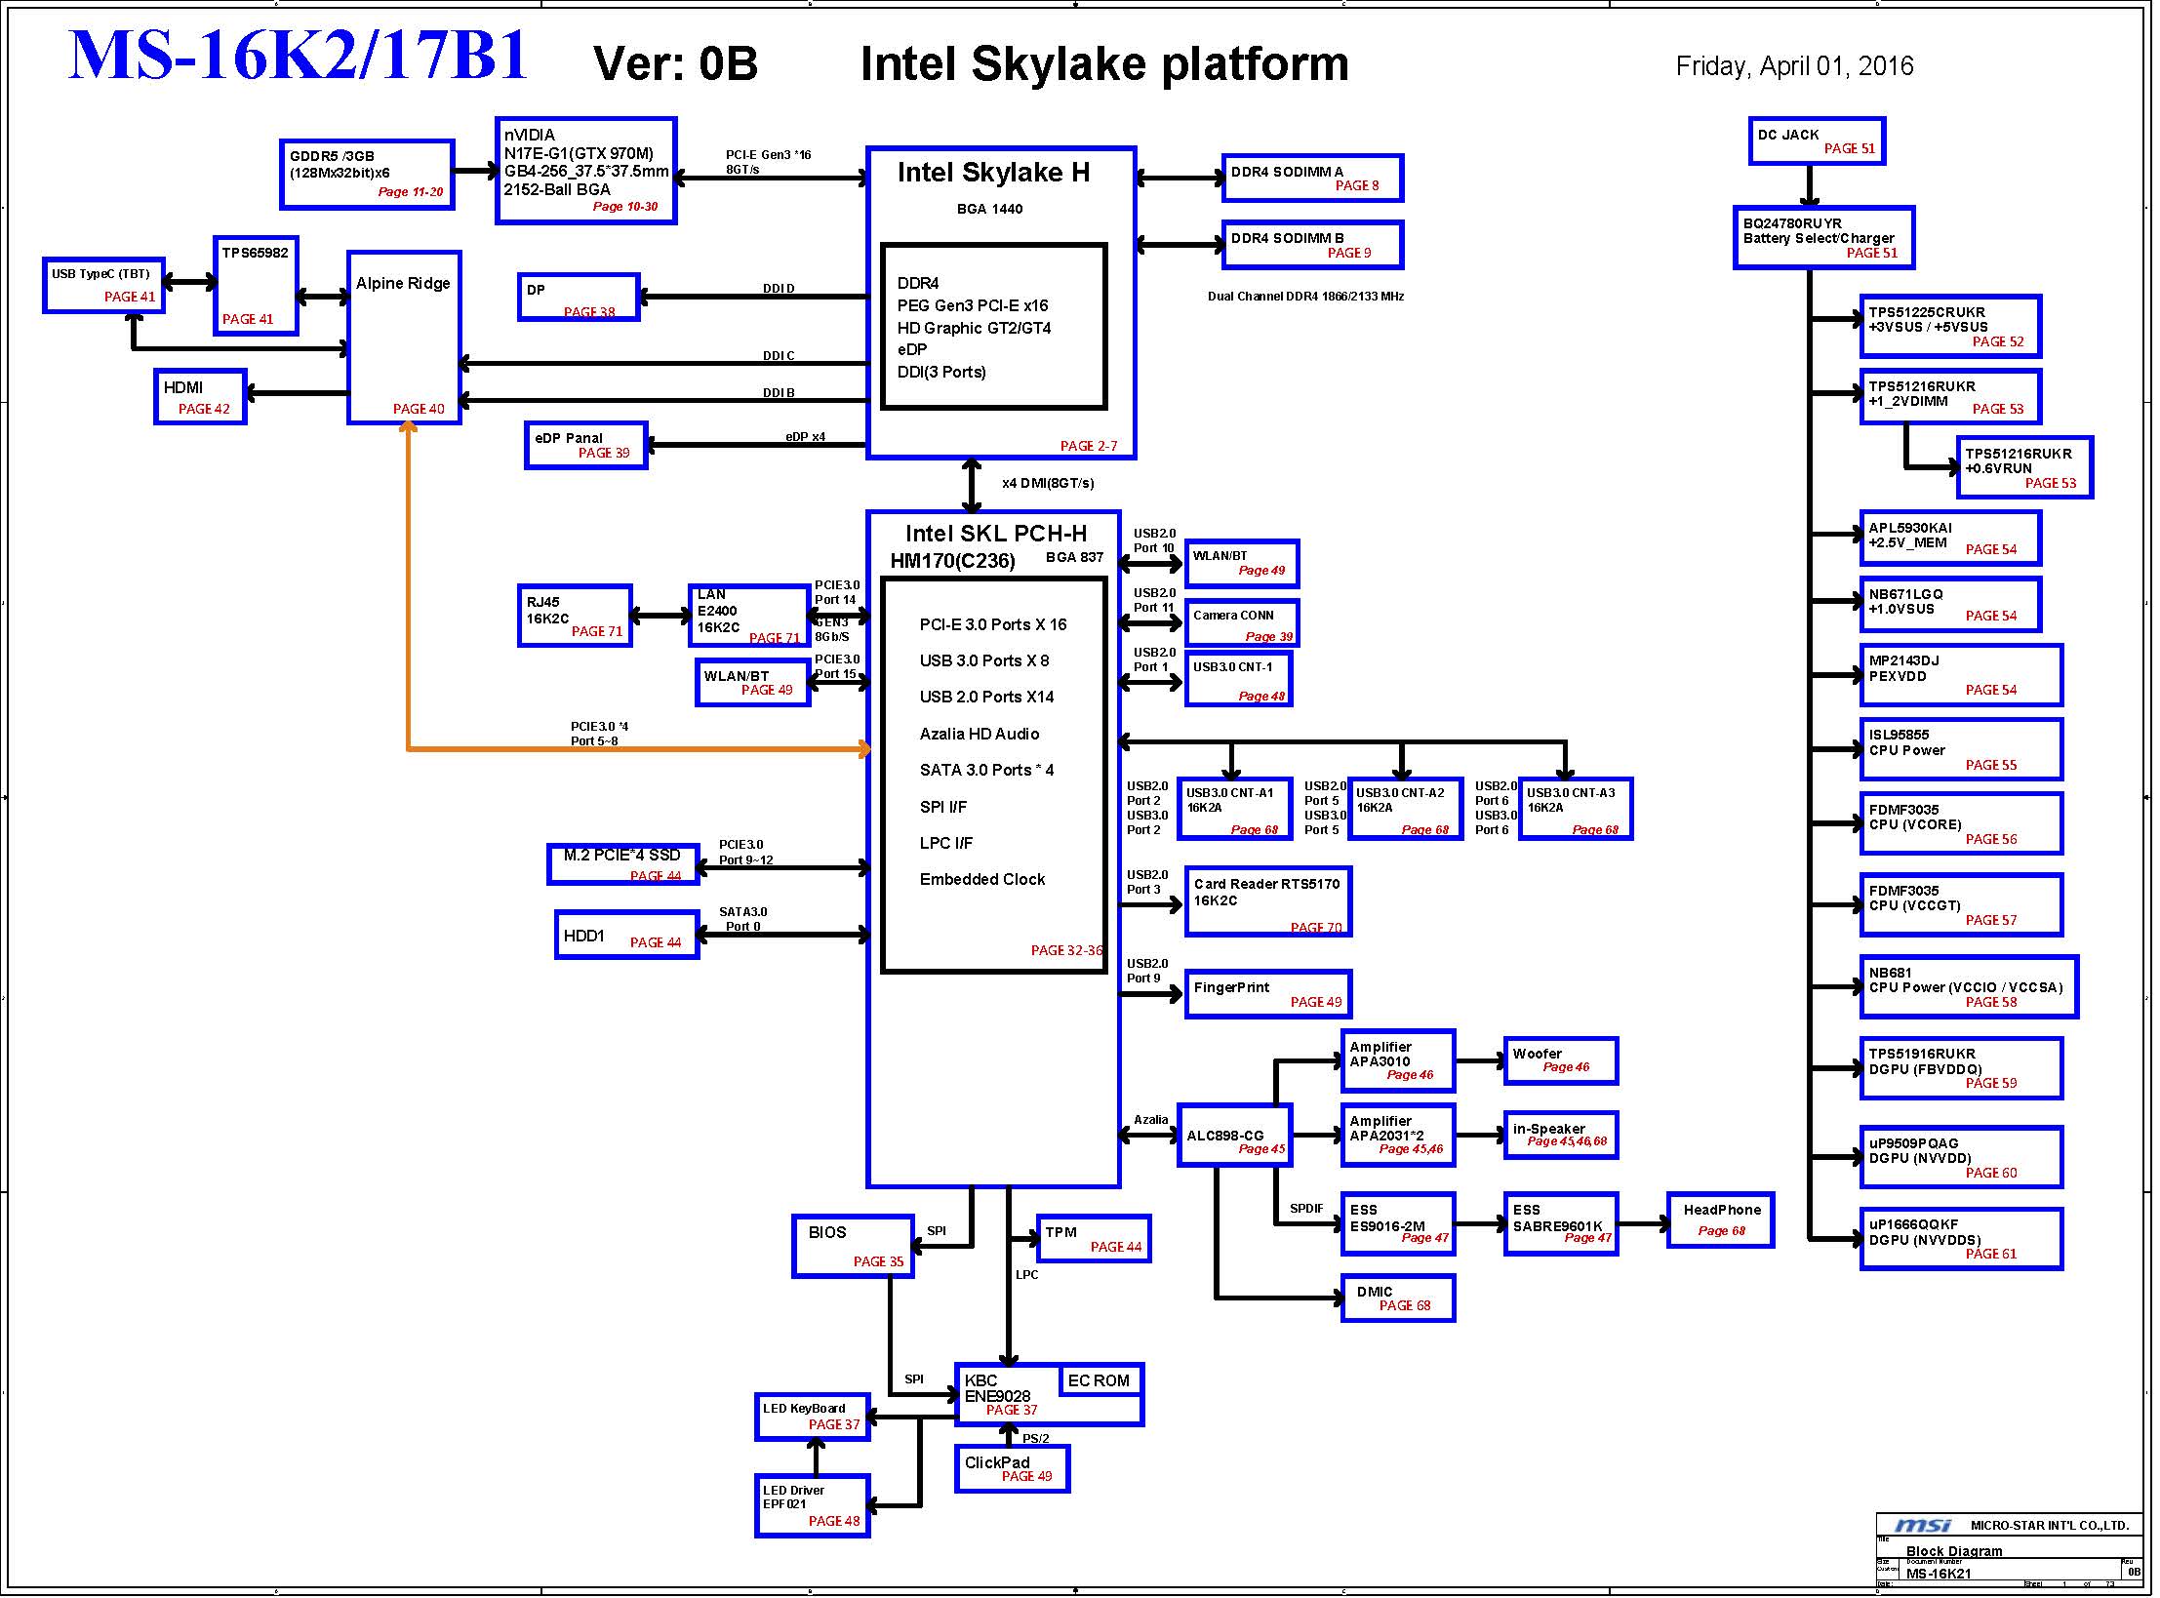Screen dimensions: 2160x1598
Task: Select the "MP2143DJ" PEXVDD block
Action: [1961, 675]
